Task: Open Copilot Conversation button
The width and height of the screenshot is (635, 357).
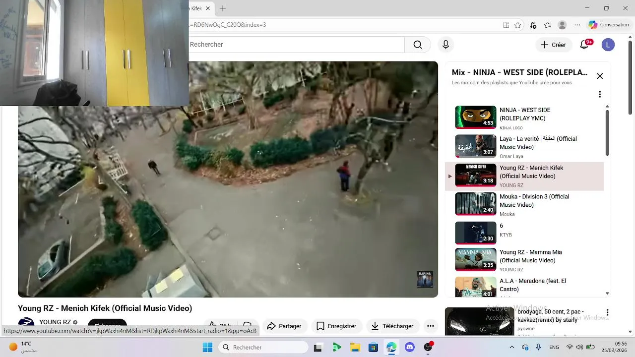Action: 609,25
